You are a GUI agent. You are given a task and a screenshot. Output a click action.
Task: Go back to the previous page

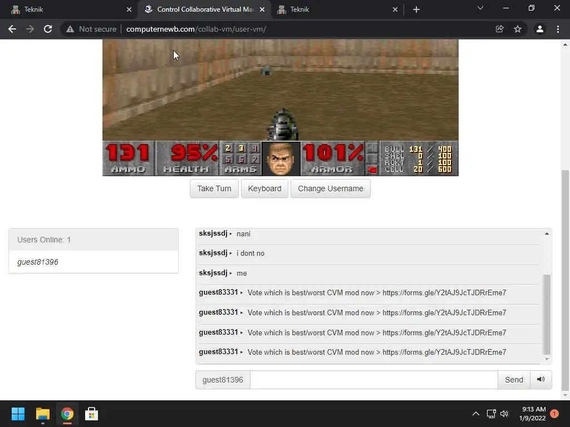click(x=12, y=29)
